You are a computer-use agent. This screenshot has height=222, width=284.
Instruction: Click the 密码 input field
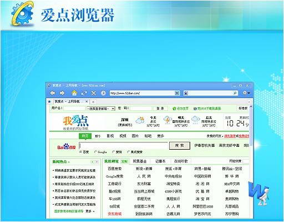(x=141, y=108)
